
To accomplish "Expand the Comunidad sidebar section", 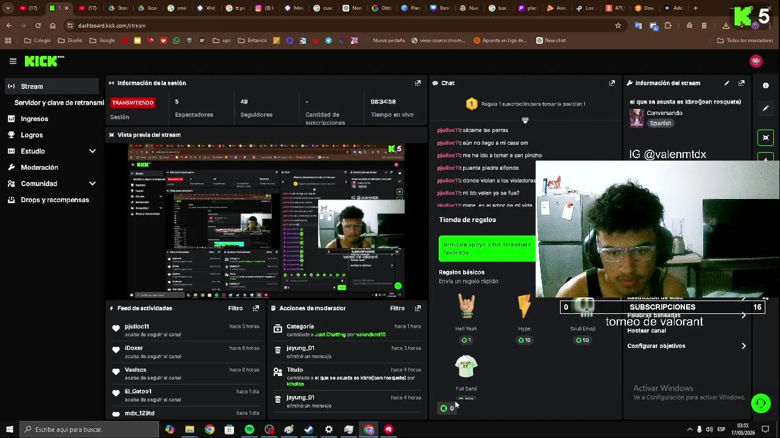I will (92, 184).
